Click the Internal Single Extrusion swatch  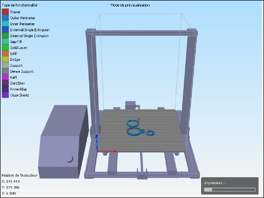point(5,36)
